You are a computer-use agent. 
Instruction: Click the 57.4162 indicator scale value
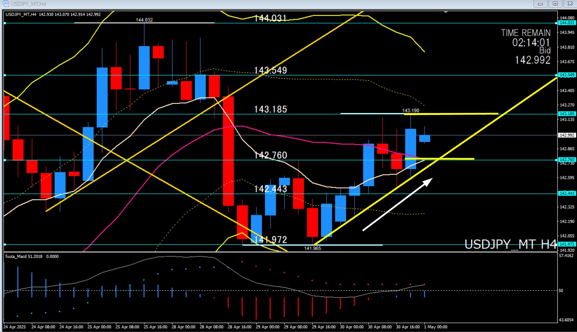point(566,256)
